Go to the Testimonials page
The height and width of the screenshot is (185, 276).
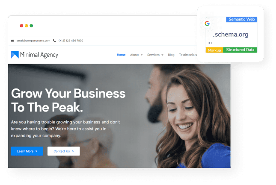click(x=188, y=55)
